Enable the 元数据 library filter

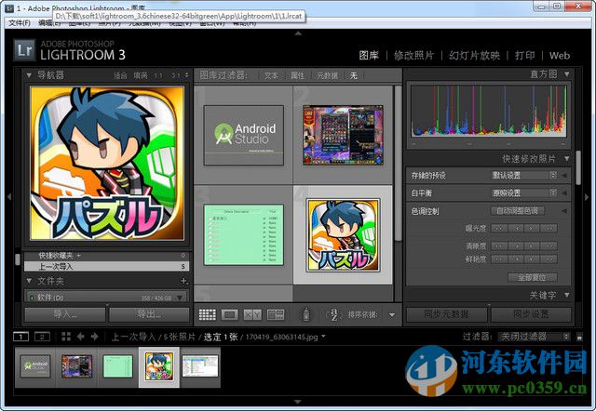click(x=327, y=75)
